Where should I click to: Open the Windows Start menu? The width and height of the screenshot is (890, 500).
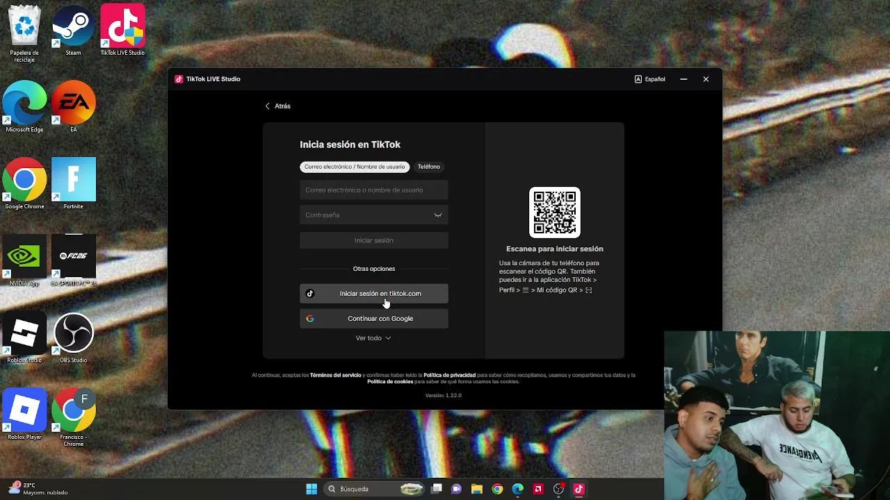click(x=311, y=489)
